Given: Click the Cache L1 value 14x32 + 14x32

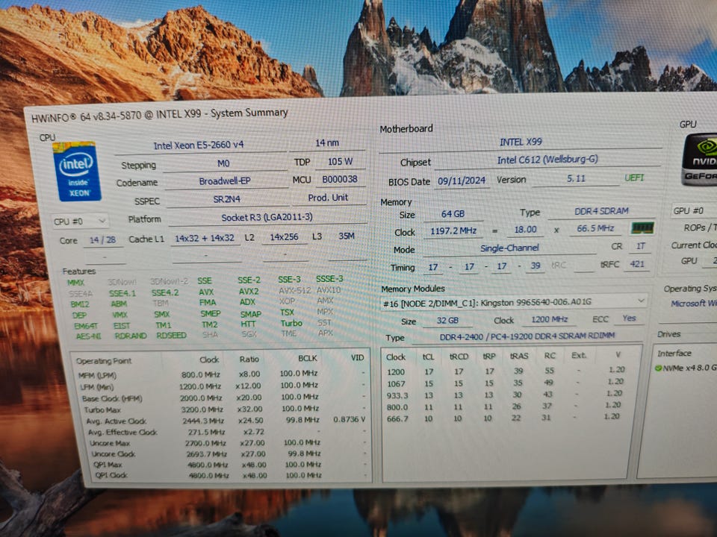Looking at the screenshot, I should 205,239.
